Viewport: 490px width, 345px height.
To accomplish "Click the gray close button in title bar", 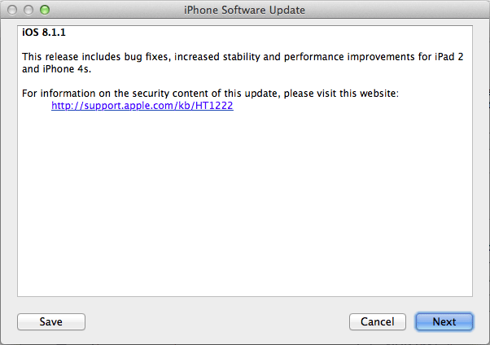I will coord(12,10).
